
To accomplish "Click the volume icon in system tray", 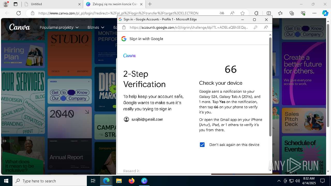I will point(298,181).
